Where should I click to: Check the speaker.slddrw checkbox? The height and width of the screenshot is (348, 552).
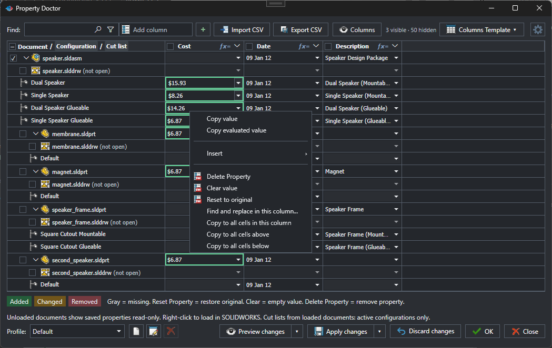[x=23, y=70]
